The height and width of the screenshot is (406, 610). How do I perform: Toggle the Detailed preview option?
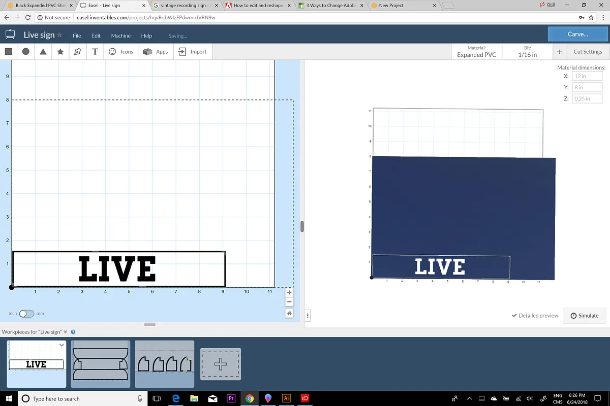pyautogui.click(x=535, y=316)
